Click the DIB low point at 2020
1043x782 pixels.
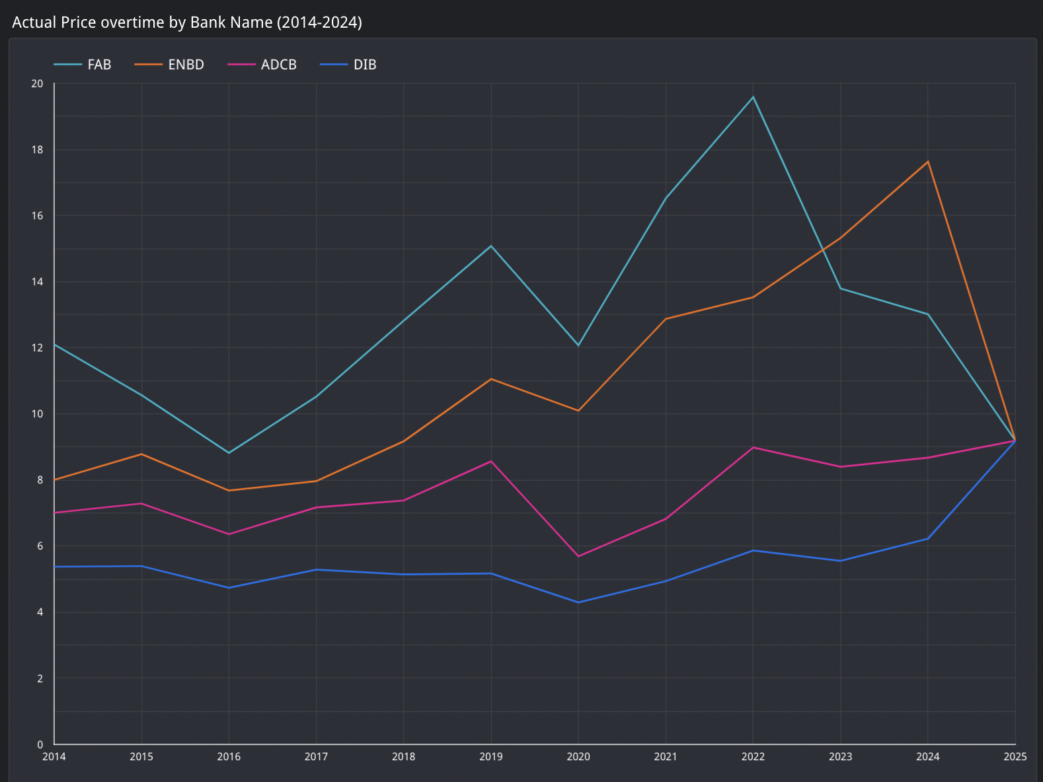[578, 602]
